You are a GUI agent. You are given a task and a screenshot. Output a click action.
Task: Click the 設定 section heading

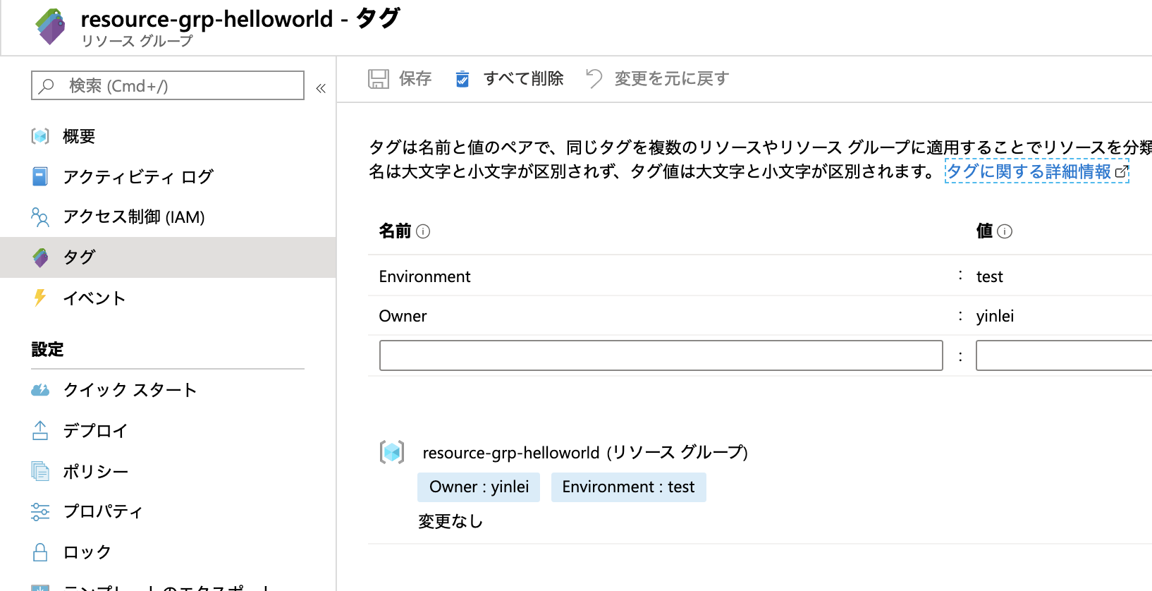[x=47, y=349]
